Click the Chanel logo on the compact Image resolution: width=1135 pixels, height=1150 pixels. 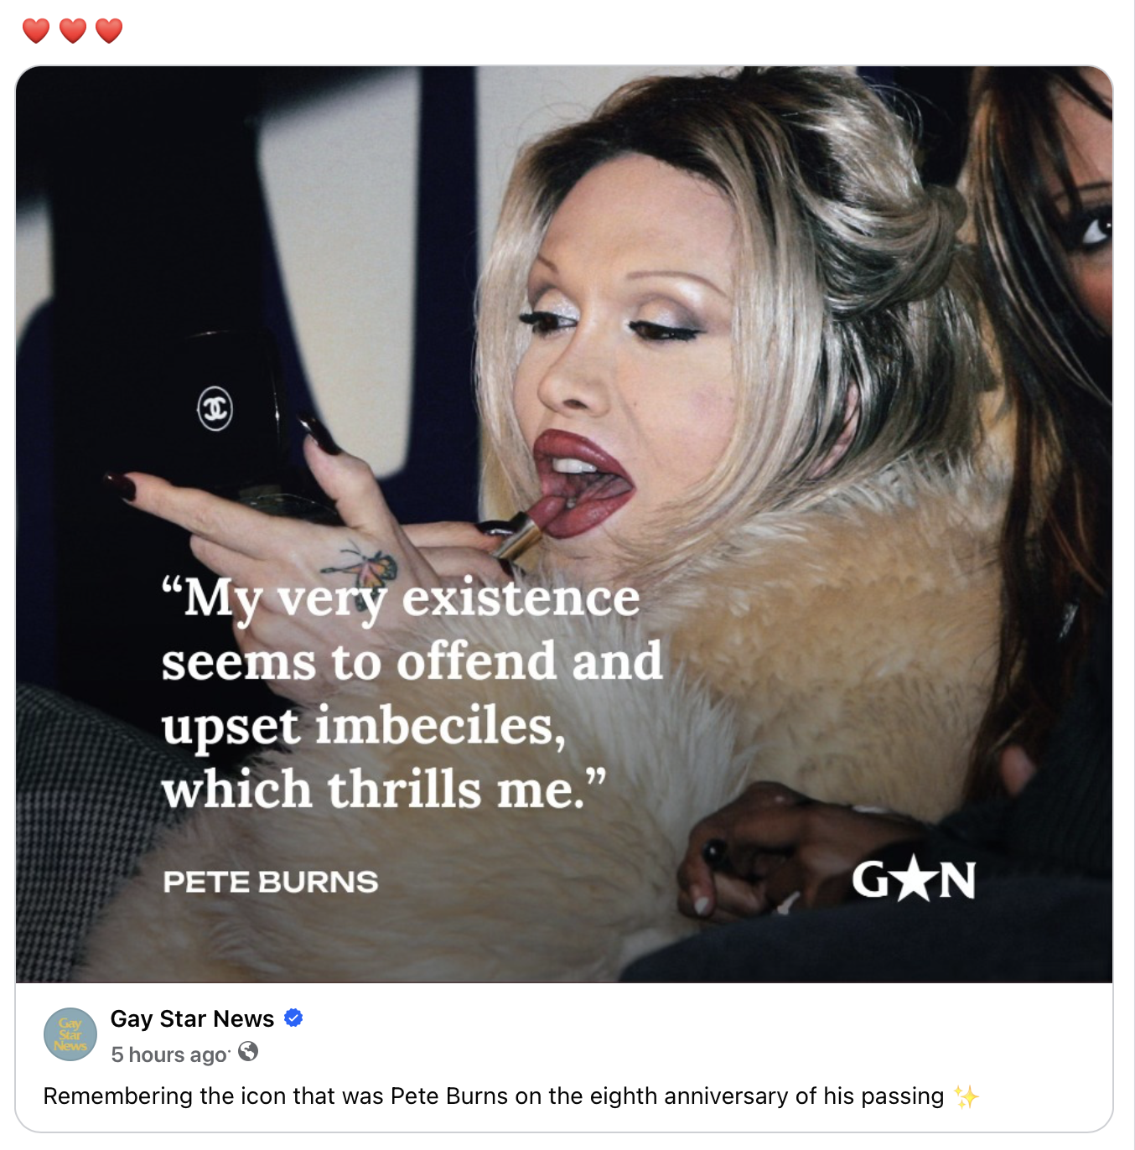[x=215, y=408]
